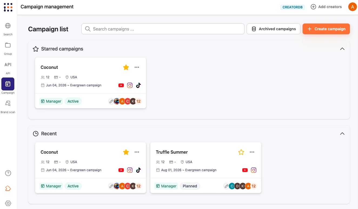Click the Campaign list heading
358x209 pixels.
(48, 29)
